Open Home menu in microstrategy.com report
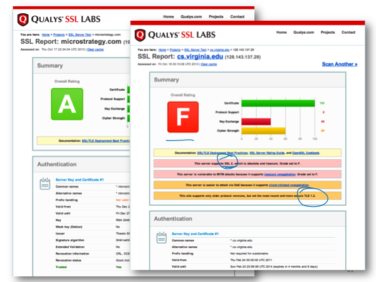This screenshot has height=282, width=376. click(169, 16)
